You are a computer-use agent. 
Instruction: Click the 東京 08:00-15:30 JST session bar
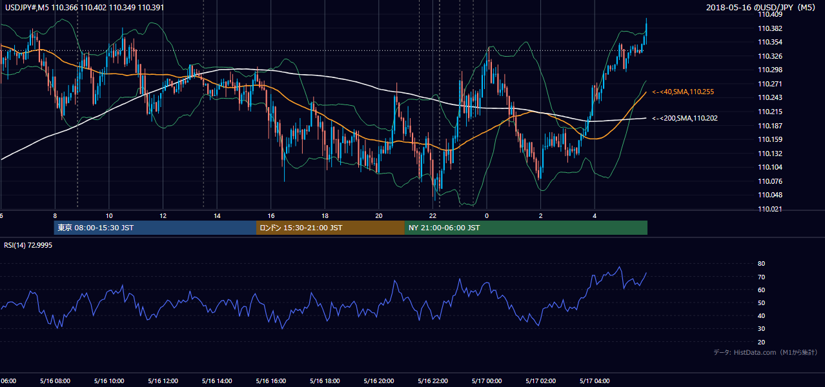click(x=155, y=228)
